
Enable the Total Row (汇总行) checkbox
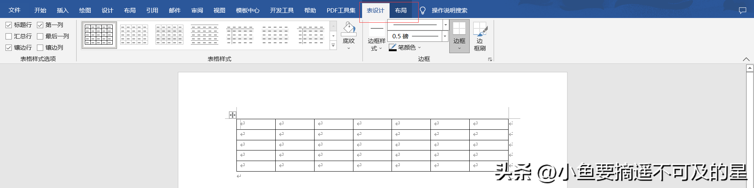[x=9, y=36]
